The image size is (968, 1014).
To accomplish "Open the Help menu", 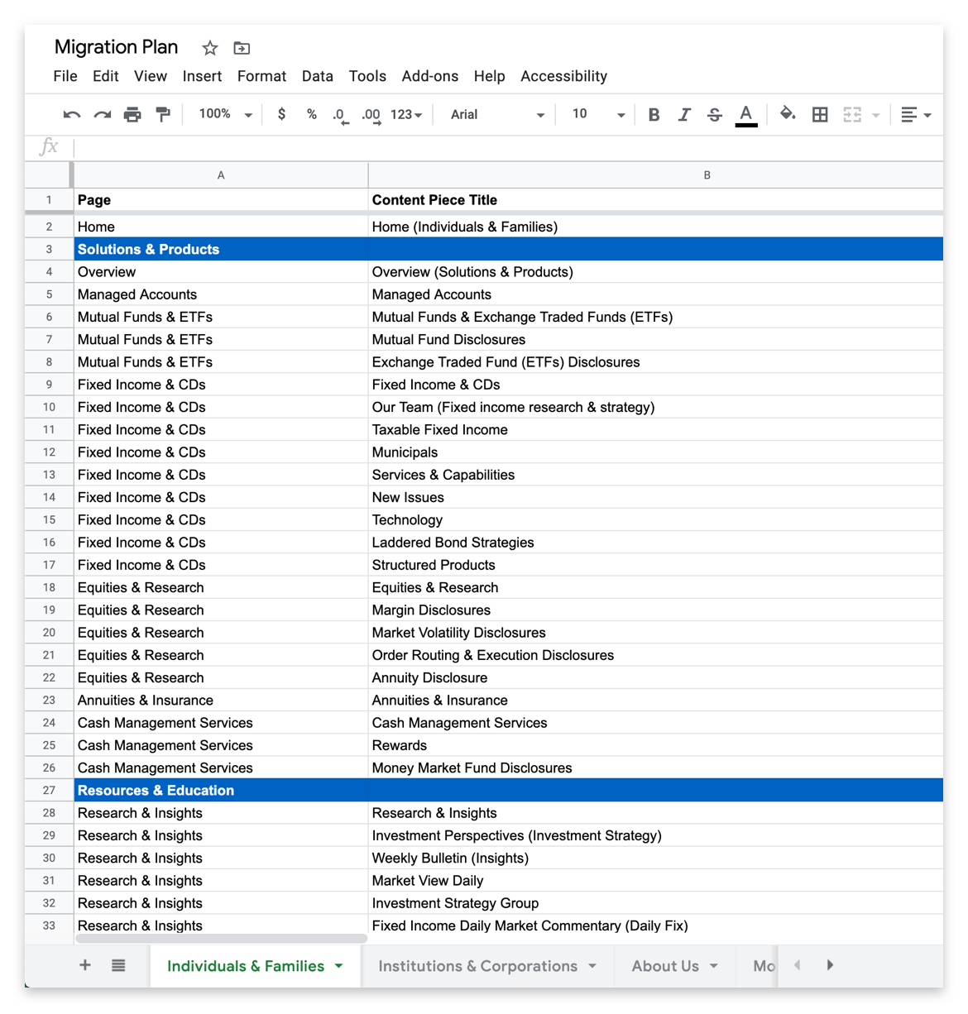I will click(x=489, y=76).
